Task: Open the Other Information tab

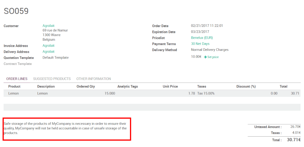Action: tap(94, 79)
